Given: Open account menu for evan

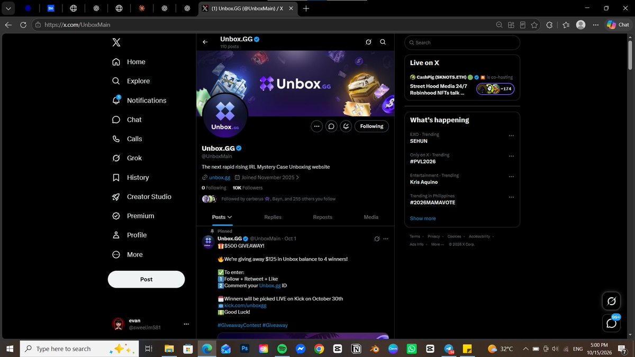Looking at the screenshot, I should pyautogui.click(x=150, y=324).
